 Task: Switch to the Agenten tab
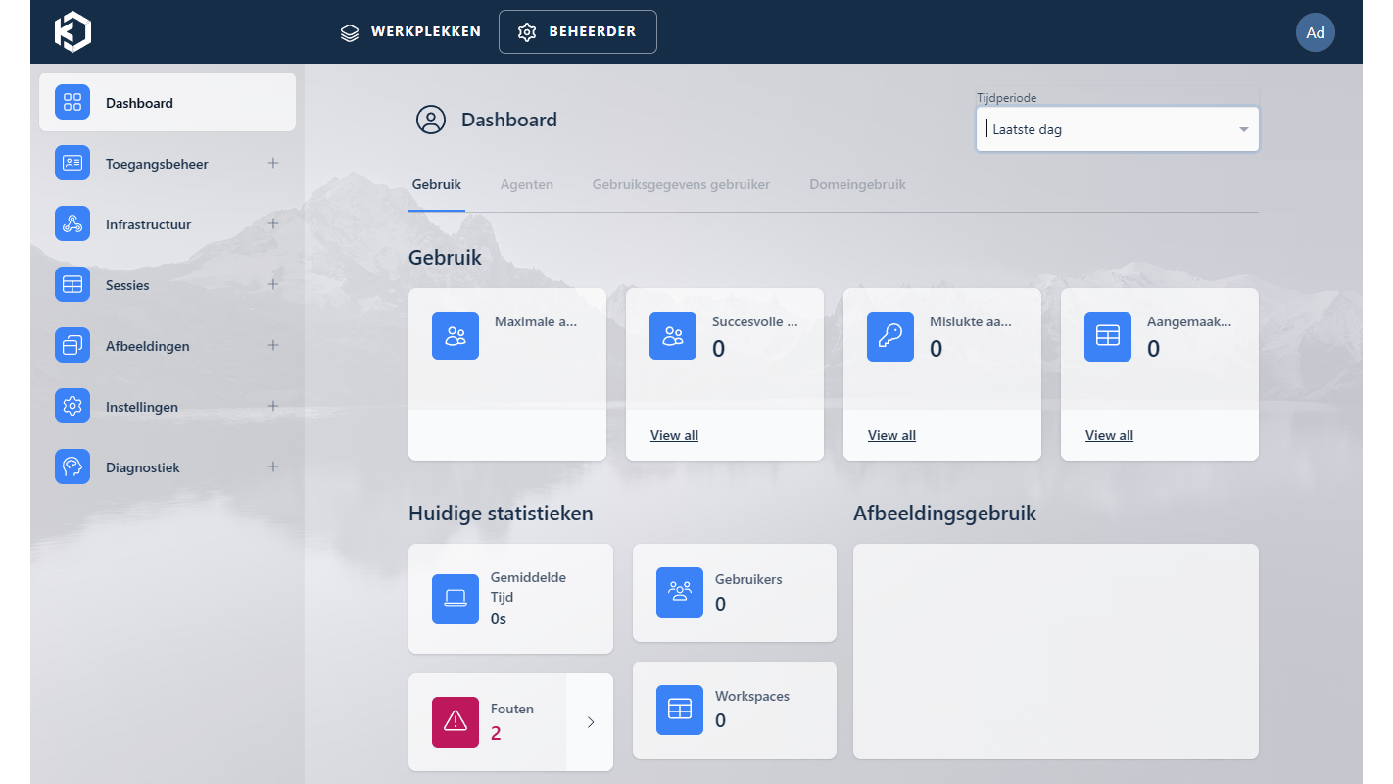[x=527, y=184]
